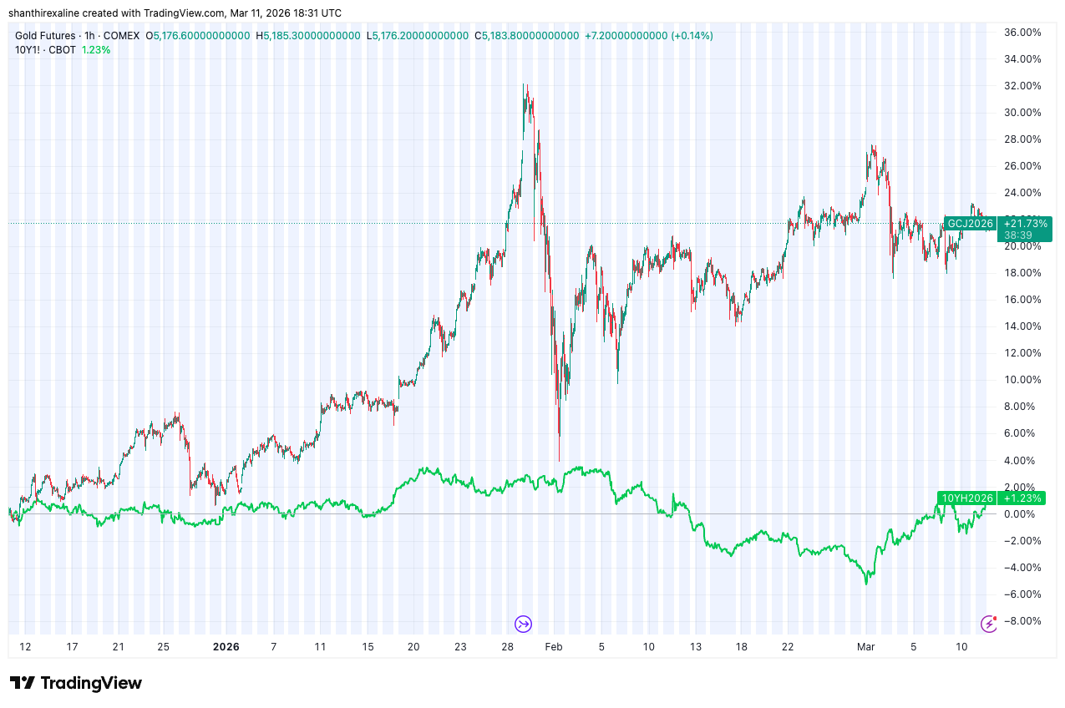Click the circled arrow scroll-to-present icon
This screenshot has width=1065, height=708.
[x=522, y=624]
